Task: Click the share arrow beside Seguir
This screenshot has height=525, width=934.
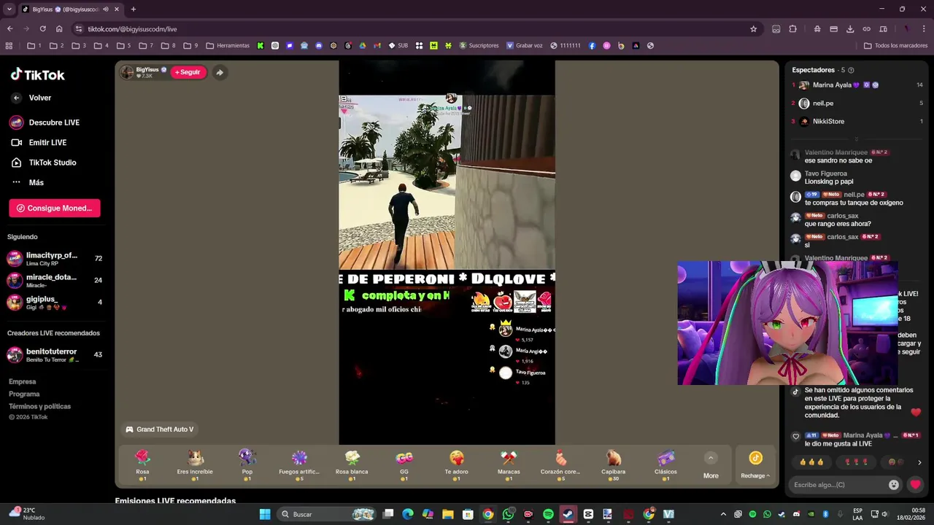Action: pyautogui.click(x=220, y=72)
